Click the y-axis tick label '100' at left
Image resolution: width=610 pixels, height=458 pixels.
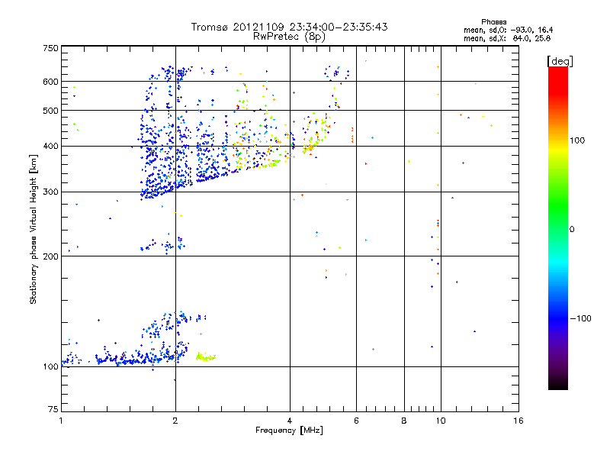pyautogui.click(x=51, y=366)
